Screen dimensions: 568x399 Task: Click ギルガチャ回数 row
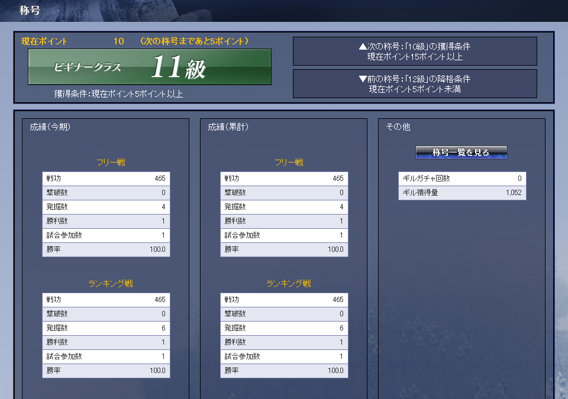[x=462, y=179]
